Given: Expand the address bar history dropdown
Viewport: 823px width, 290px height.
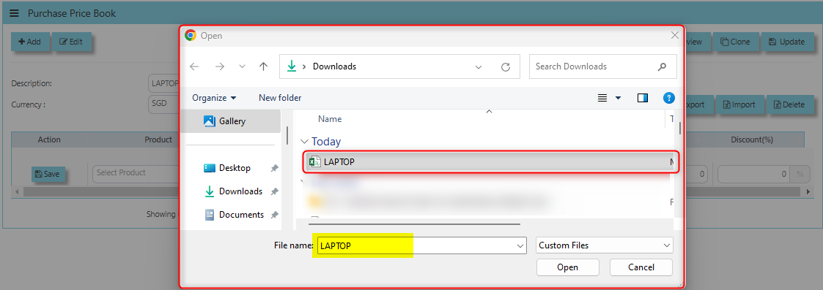Looking at the screenshot, I should [x=478, y=66].
